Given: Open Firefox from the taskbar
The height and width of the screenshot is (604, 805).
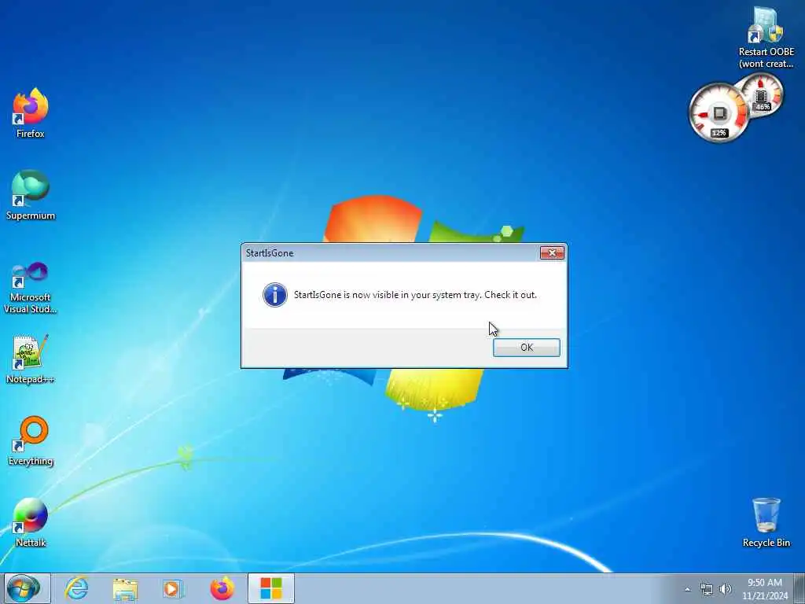Looking at the screenshot, I should tap(222, 588).
